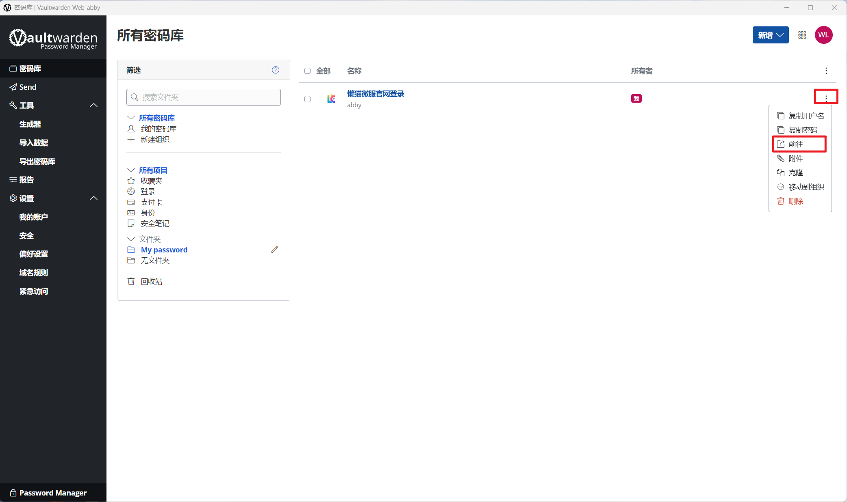Viewport: 847px width, 502px height.
Task: Collapse the 设置 sidebar section
Action: pos(93,198)
